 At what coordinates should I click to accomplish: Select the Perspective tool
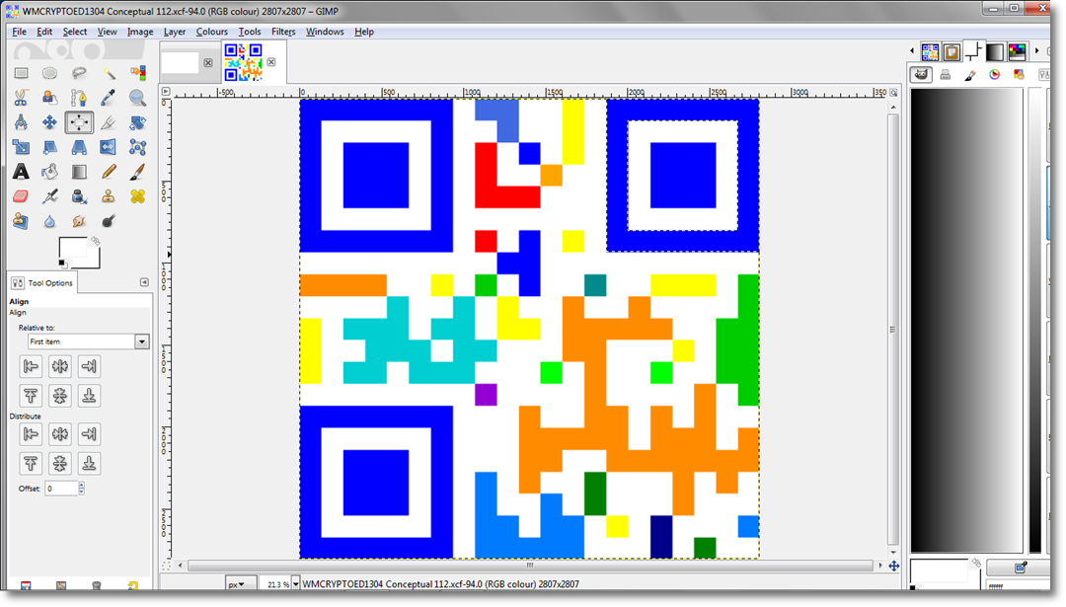(79, 147)
